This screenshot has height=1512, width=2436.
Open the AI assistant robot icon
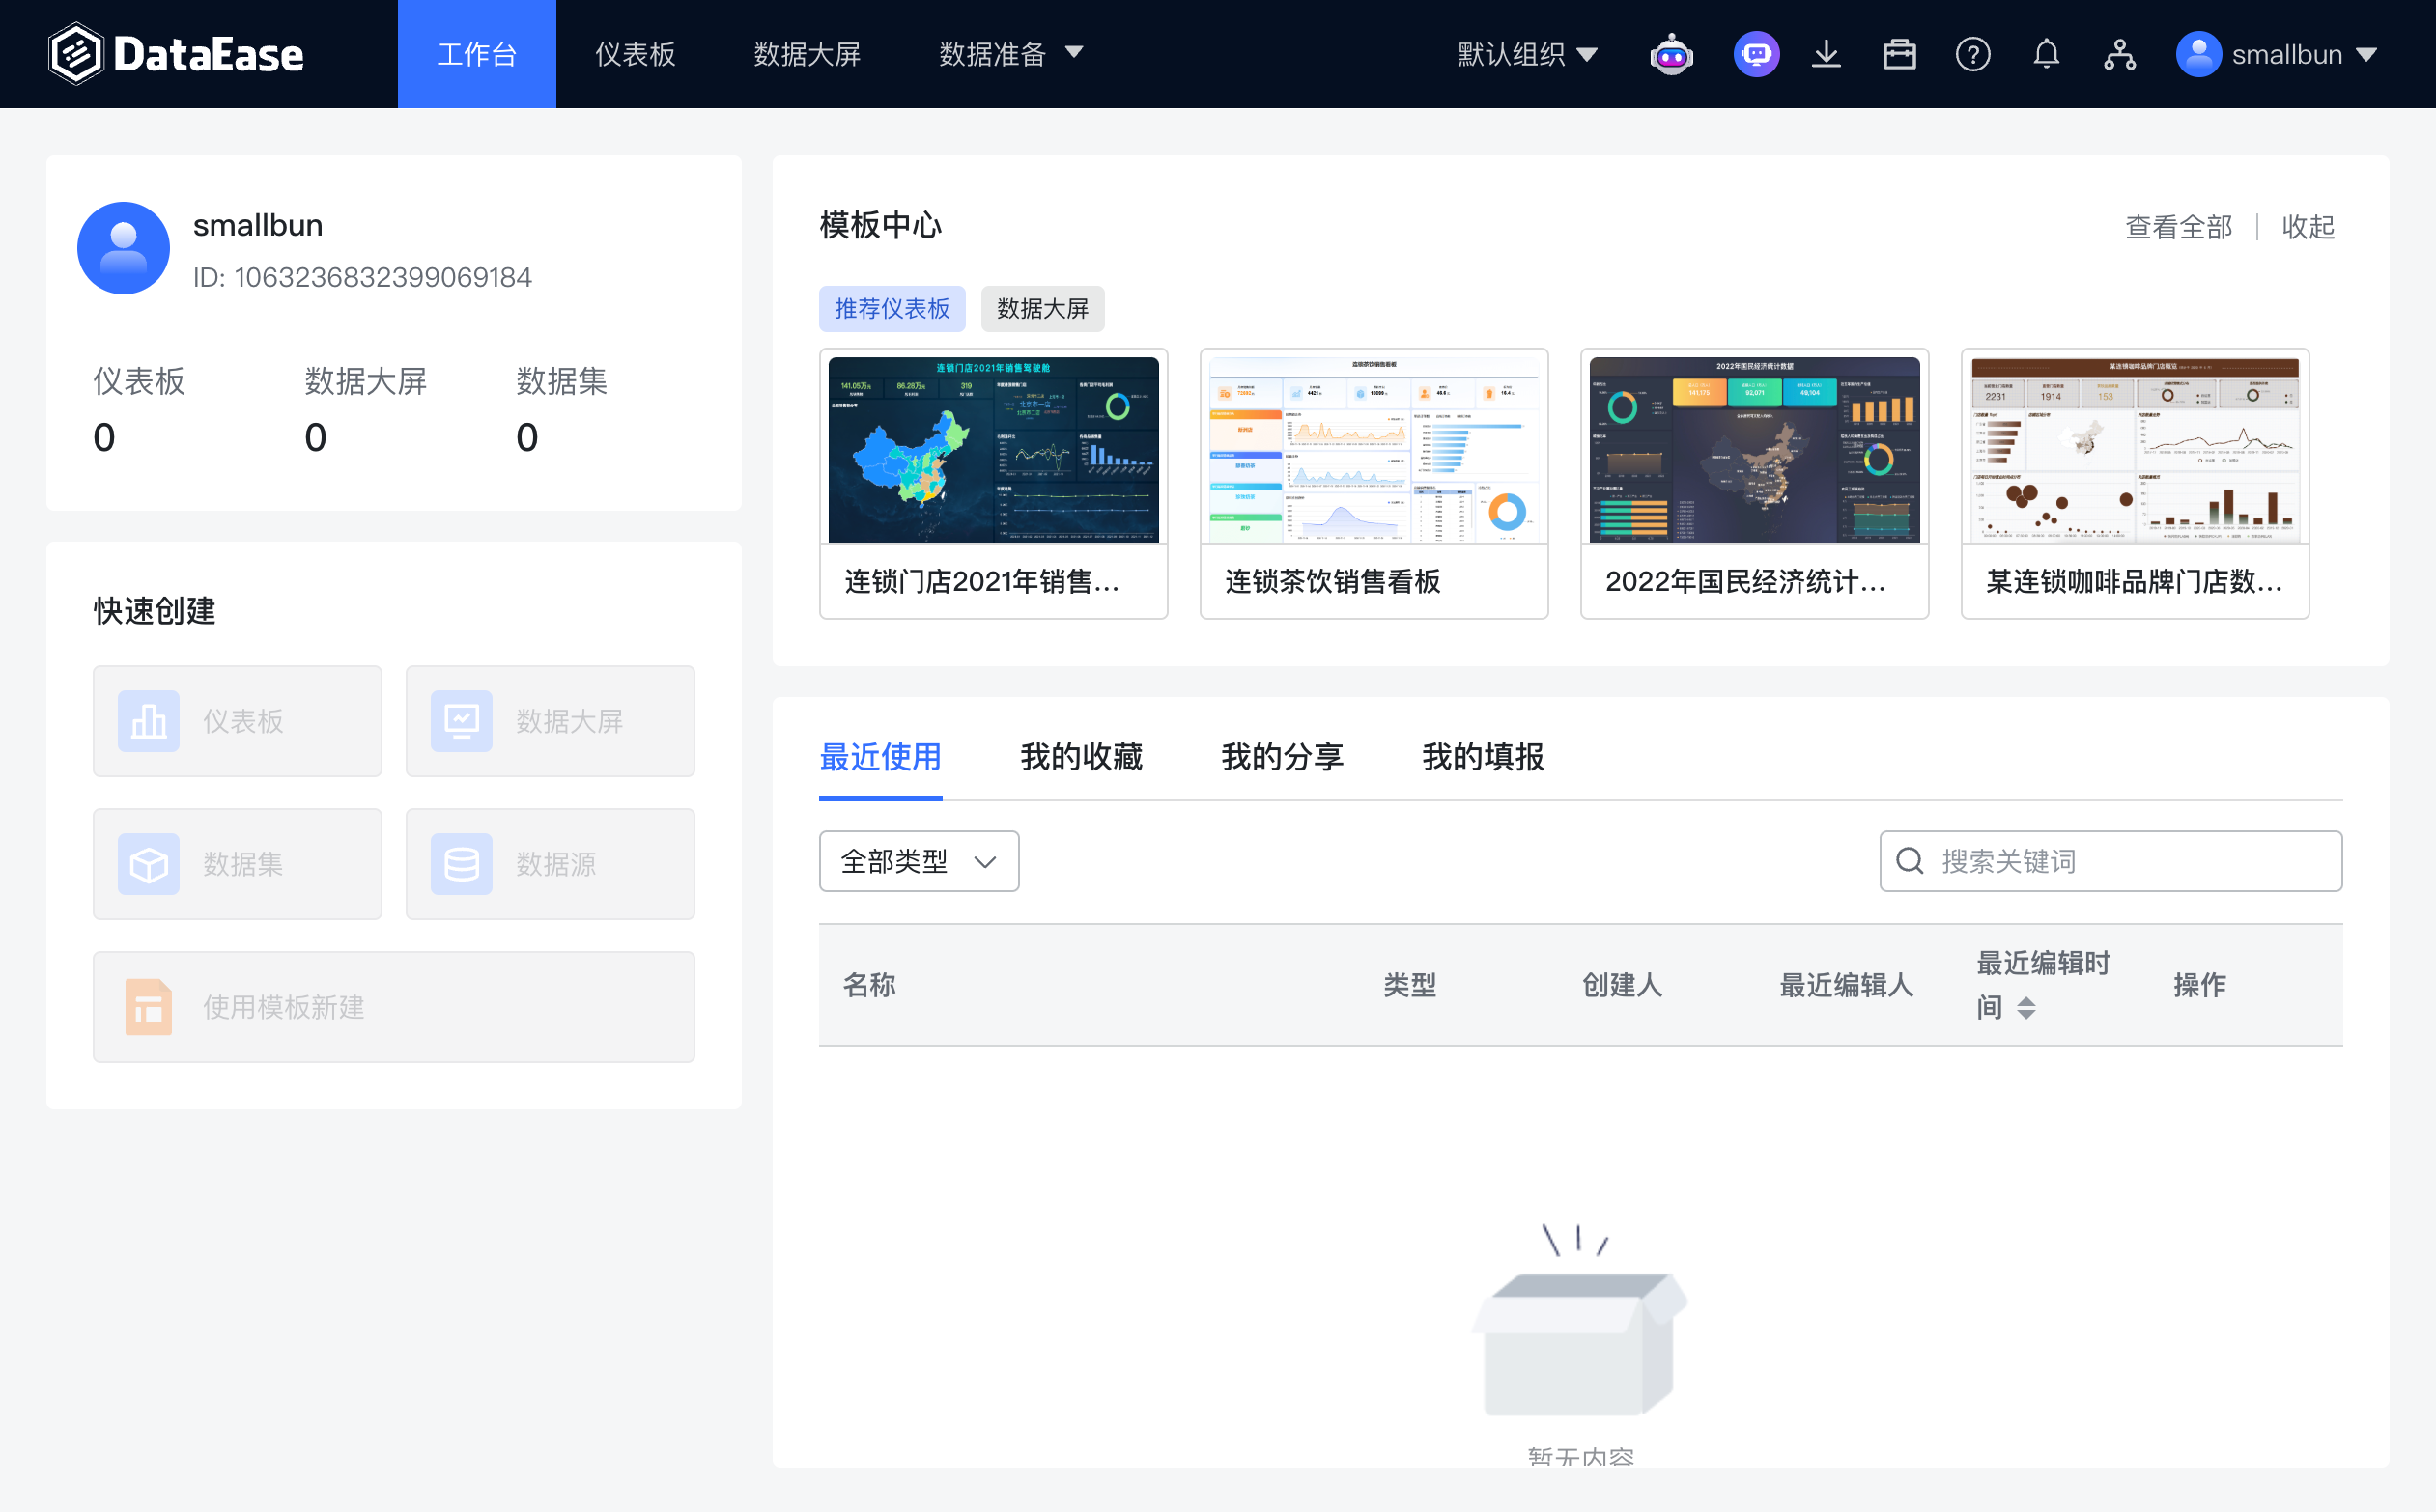click(x=1672, y=54)
